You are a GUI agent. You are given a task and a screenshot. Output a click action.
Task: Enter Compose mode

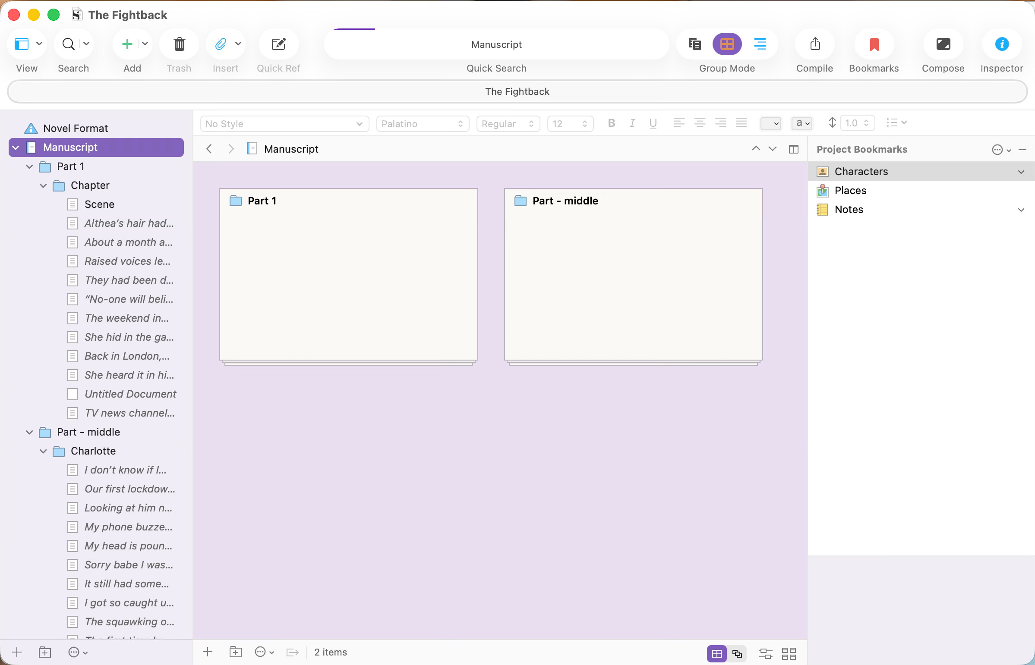[943, 44]
